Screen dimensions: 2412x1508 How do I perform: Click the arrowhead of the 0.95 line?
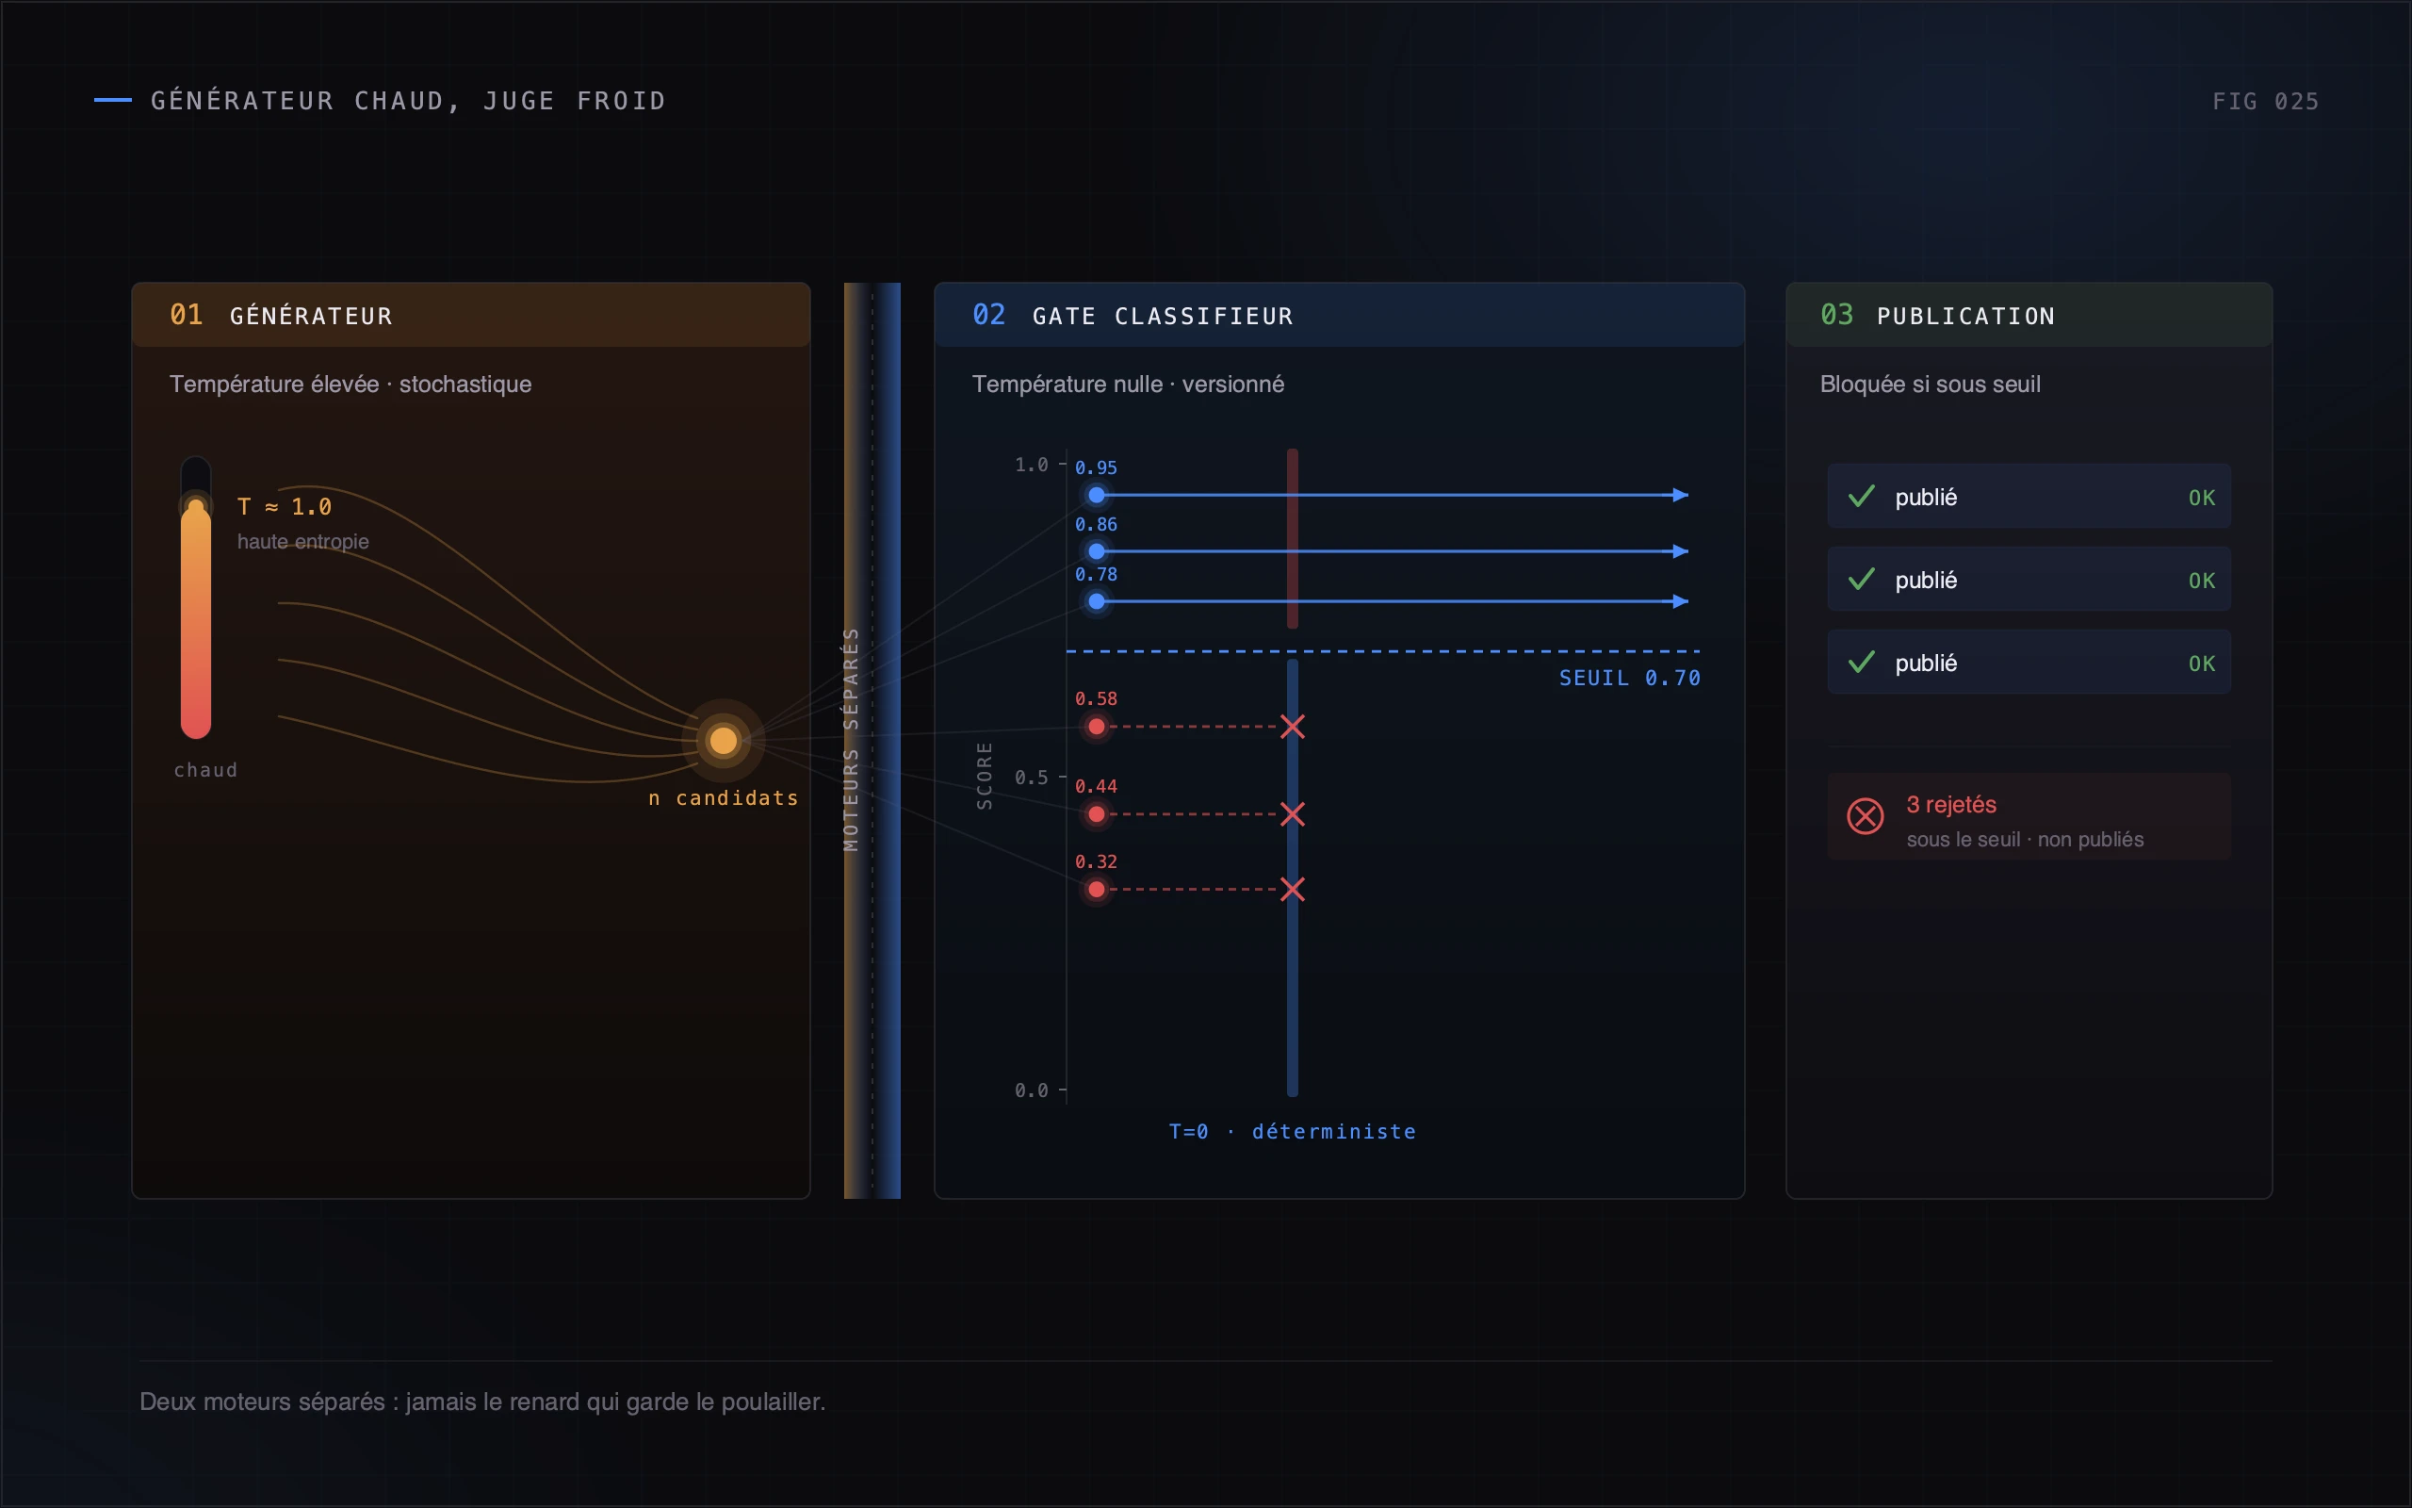coord(1681,495)
